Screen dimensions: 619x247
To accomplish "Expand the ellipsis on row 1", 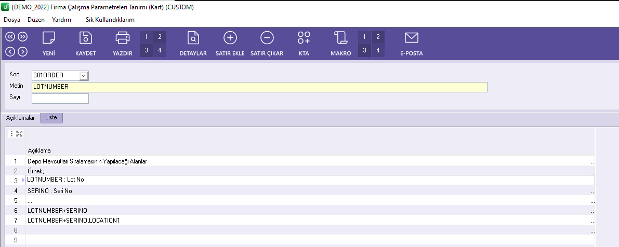I will pos(592,162).
